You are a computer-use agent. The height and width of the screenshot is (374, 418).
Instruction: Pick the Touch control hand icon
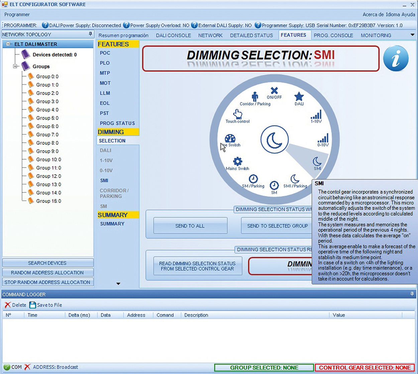[x=237, y=114]
